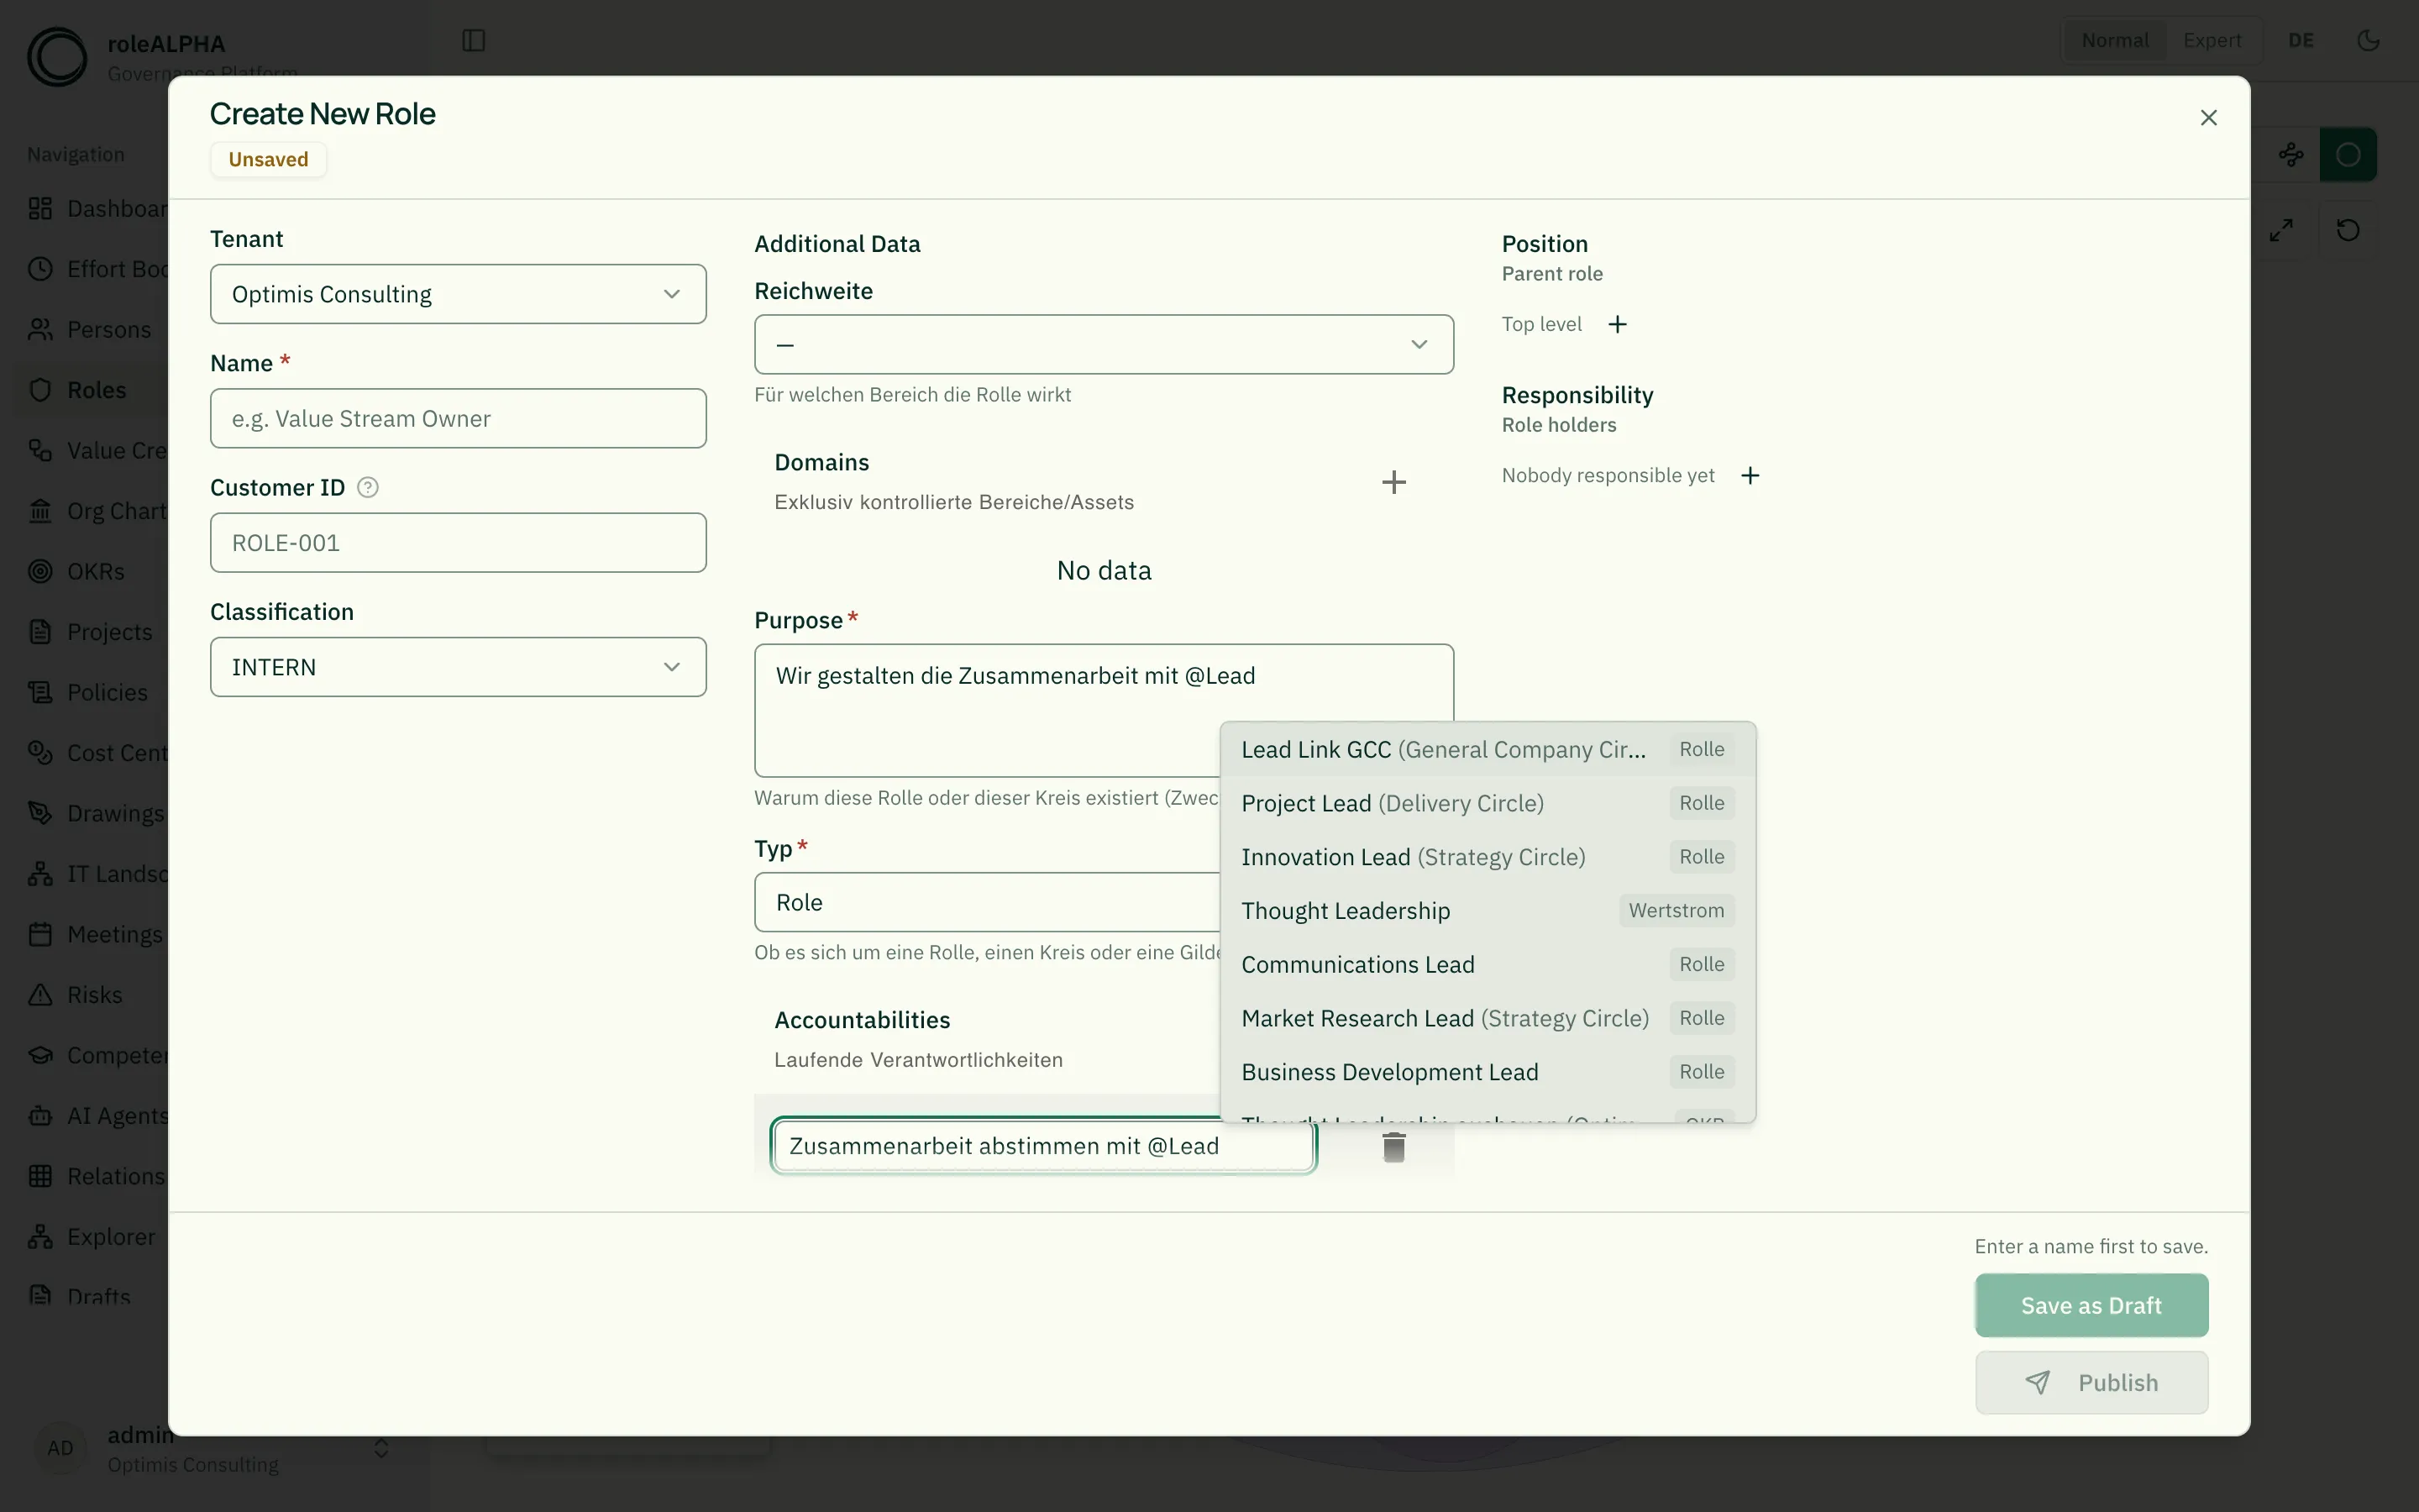Click the Publish button

click(2091, 1383)
